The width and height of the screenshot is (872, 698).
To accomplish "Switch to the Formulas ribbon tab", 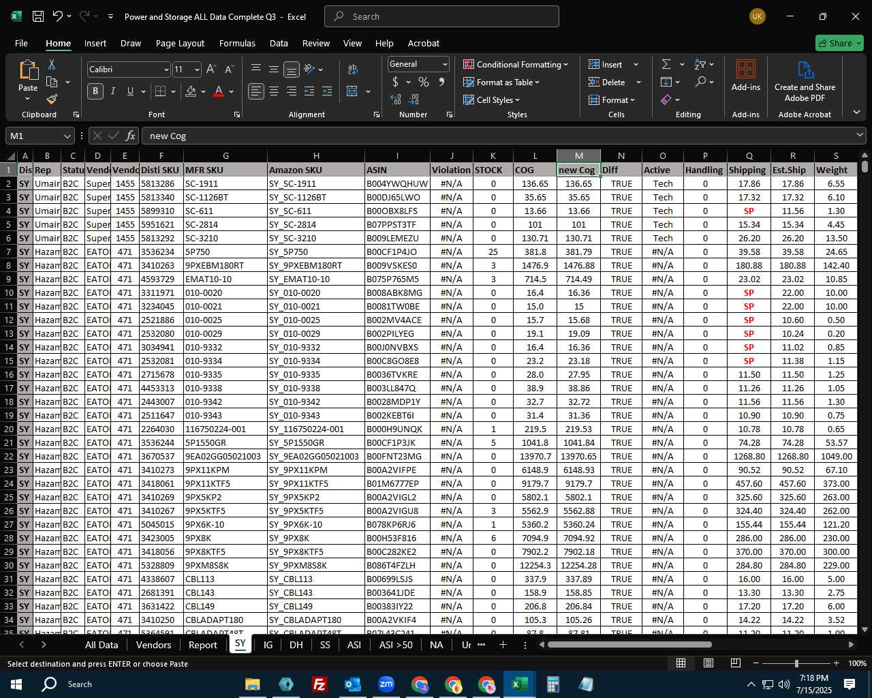I will [x=237, y=43].
